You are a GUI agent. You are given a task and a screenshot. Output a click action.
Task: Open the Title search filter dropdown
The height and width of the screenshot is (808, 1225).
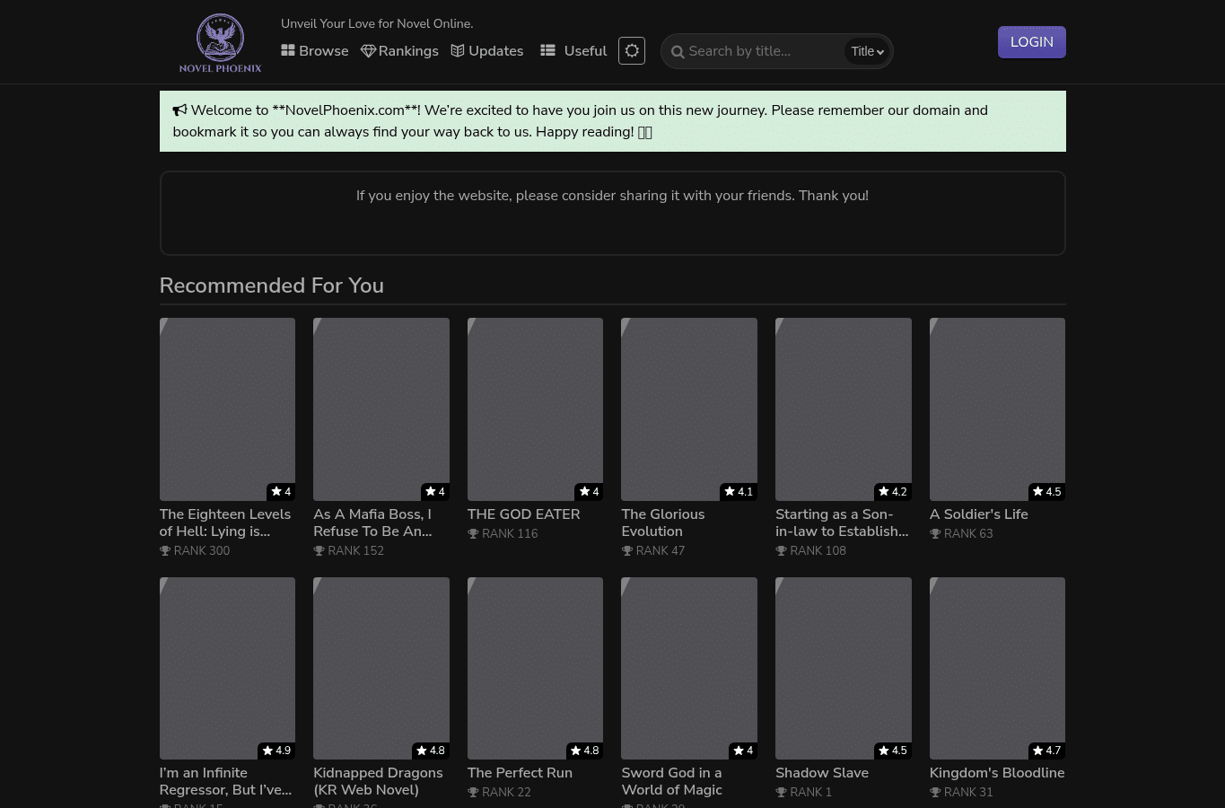click(x=867, y=52)
